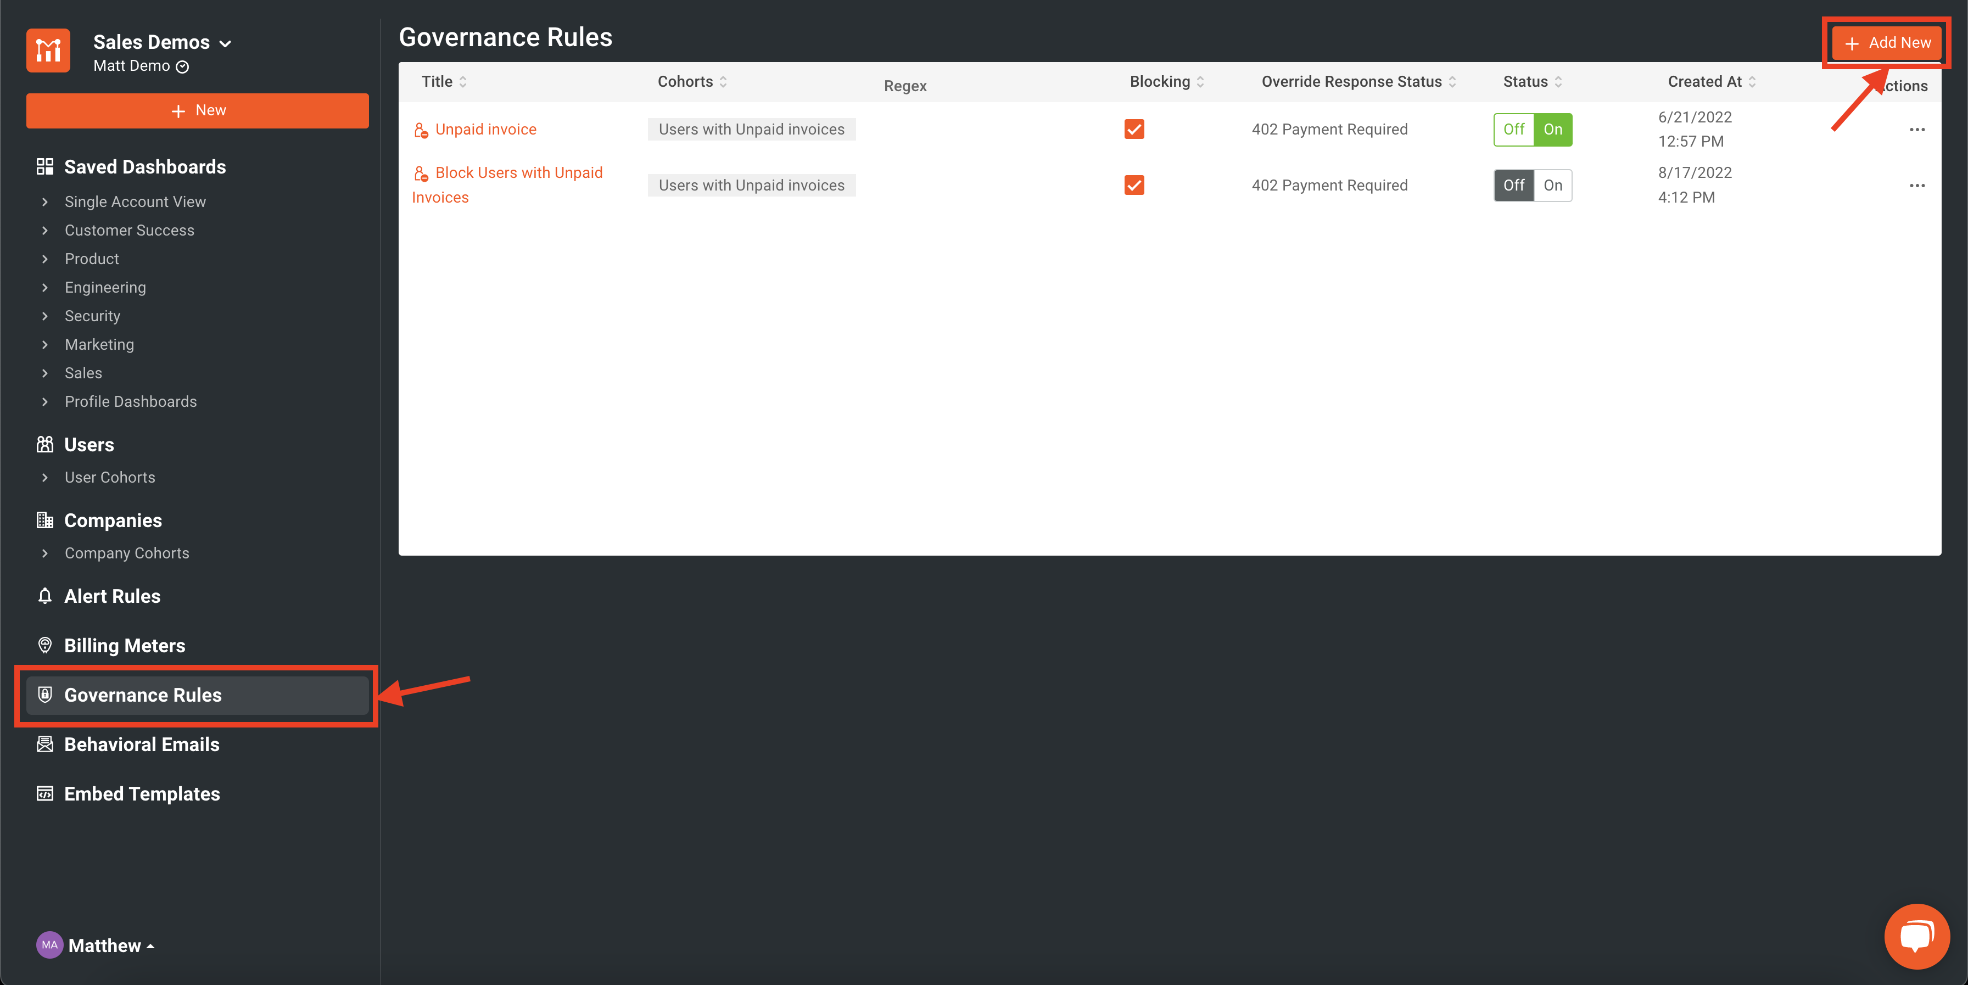
Task: Open the chat support bubble
Action: pos(1916,937)
